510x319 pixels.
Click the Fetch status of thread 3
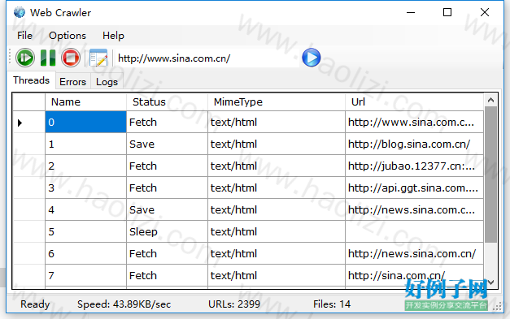[x=167, y=188]
